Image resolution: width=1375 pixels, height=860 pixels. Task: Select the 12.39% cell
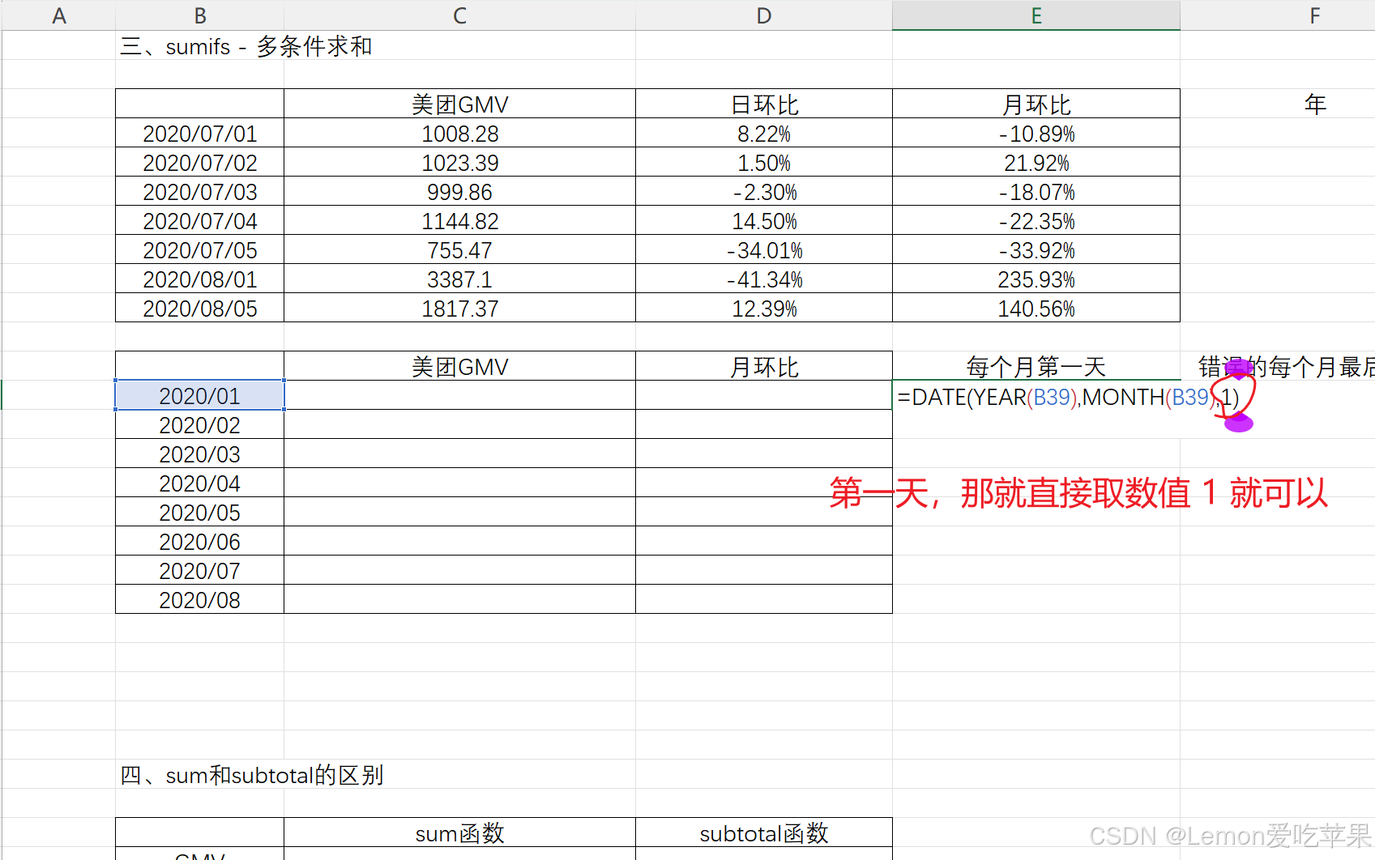(x=764, y=308)
